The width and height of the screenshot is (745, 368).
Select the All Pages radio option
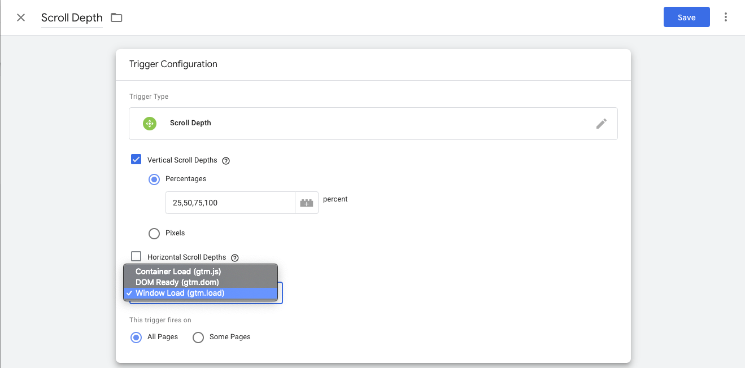click(136, 338)
